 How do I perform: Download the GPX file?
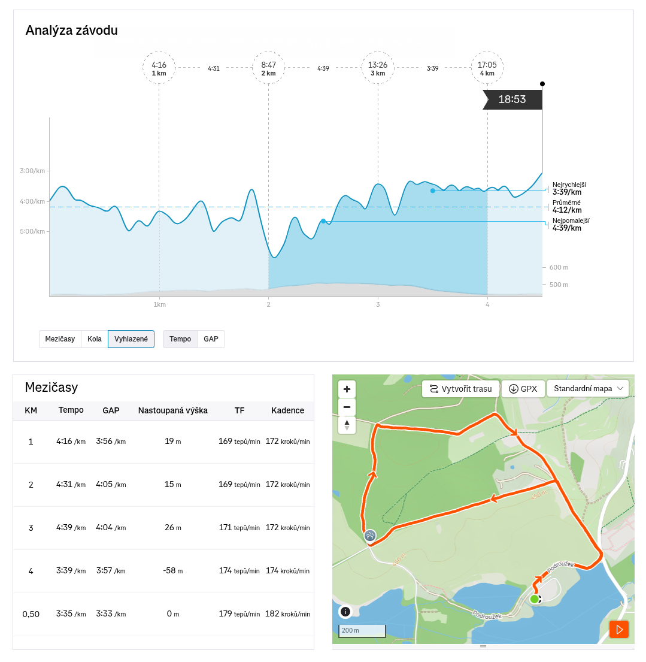(x=523, y=389)
